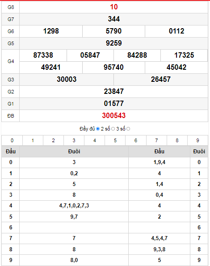Image resolution: width=210 pixels, height=266 pixels.
Task: Filter results by digit 5 tab
Action: [115, 140]
